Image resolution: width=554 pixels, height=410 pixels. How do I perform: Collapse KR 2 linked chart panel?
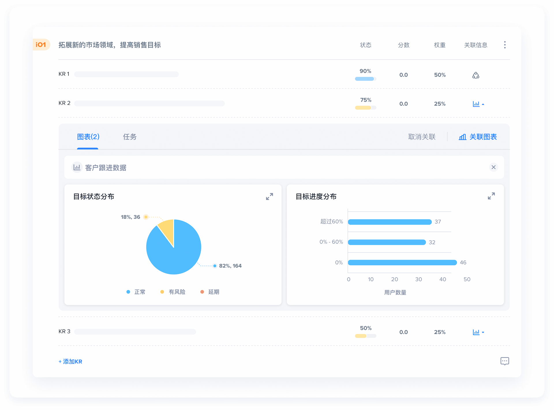coord(478,104)
